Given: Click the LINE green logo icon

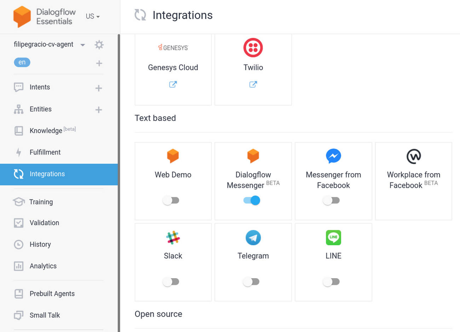Looking at the screenshot, I should (333, 237).
